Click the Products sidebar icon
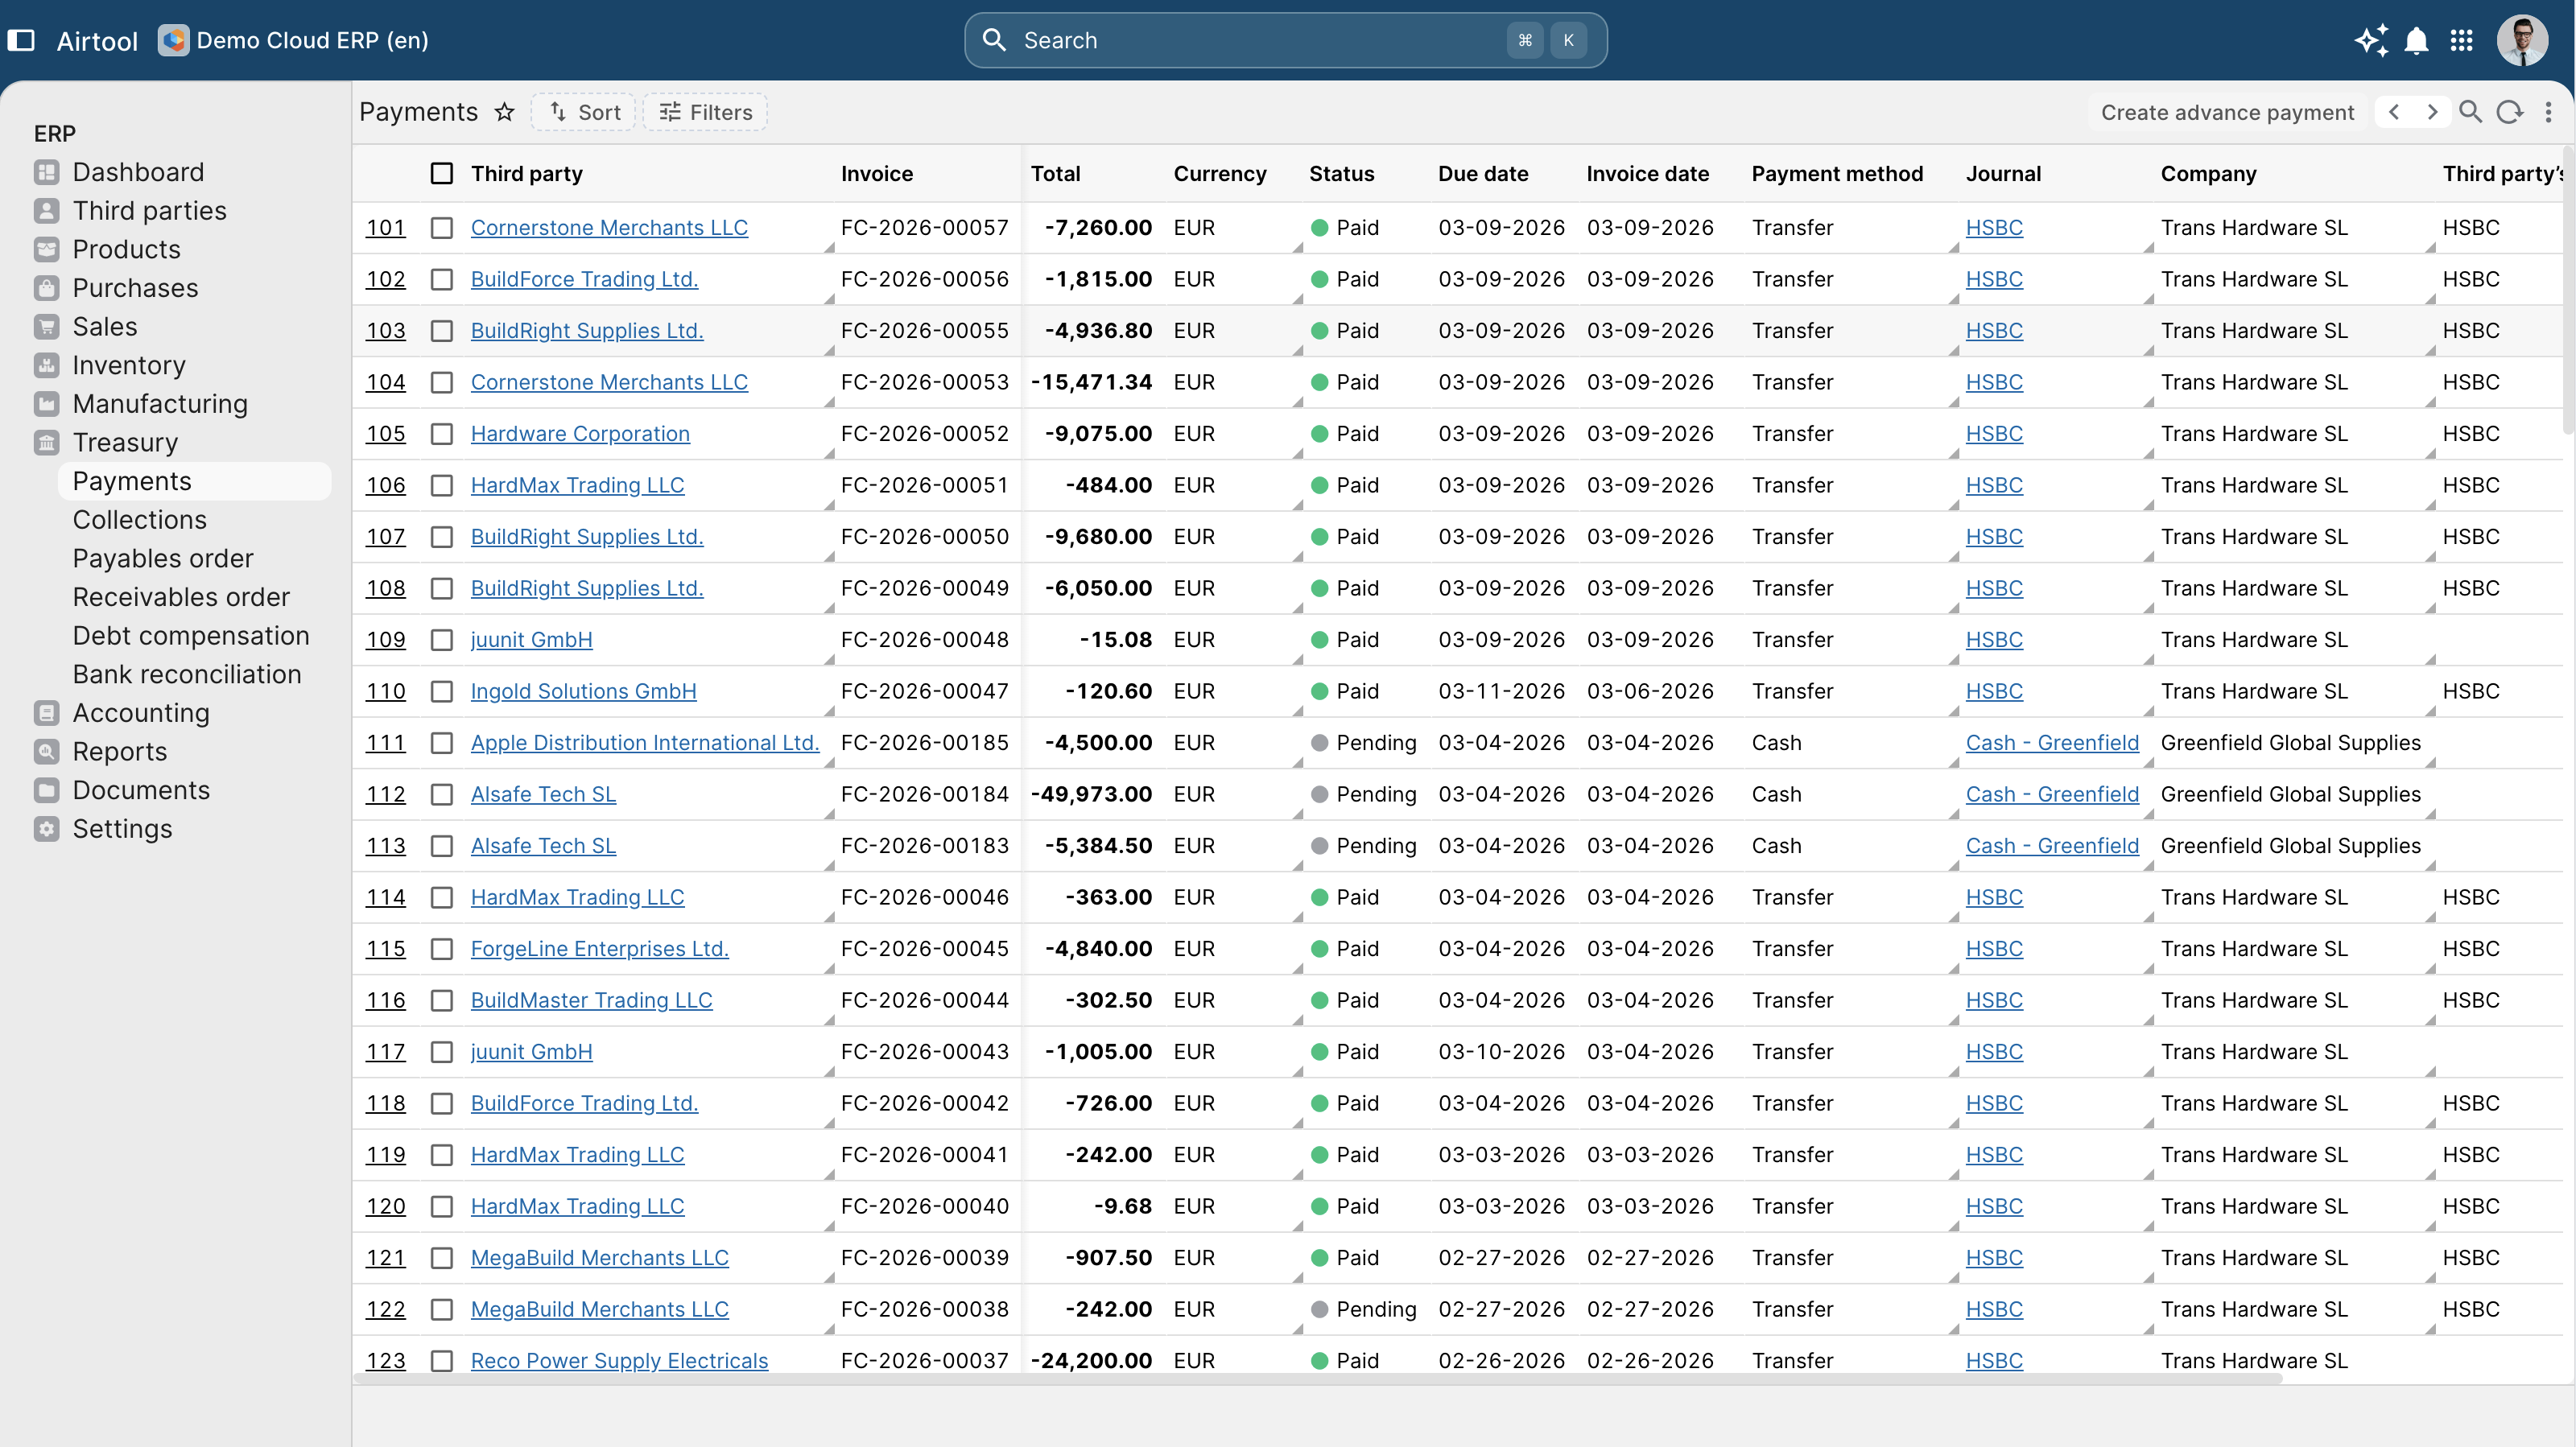Screen dimensions: 2576x1447 click(x=46, y=249)
